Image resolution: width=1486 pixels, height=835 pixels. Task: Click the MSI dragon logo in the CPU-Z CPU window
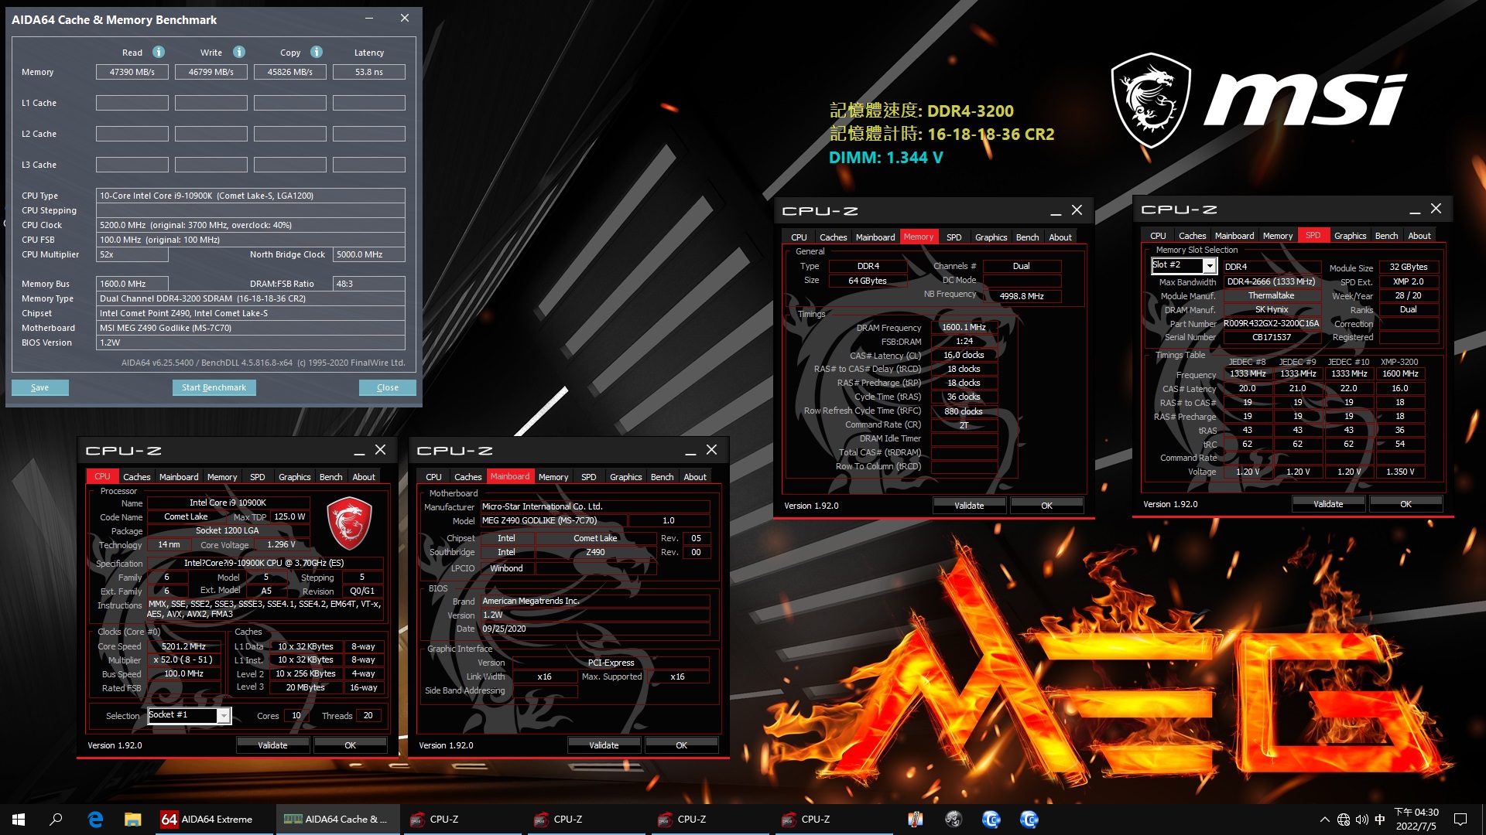pos(350,523)
